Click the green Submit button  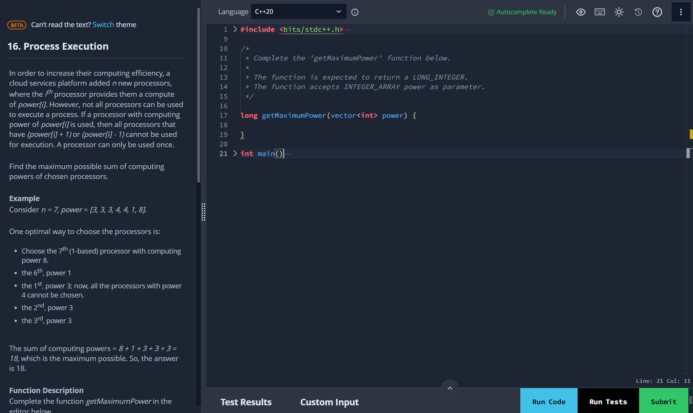[663, 402]
